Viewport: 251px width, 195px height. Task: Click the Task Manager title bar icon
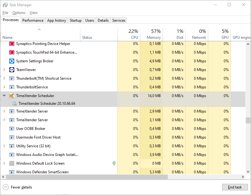[5, 5]
